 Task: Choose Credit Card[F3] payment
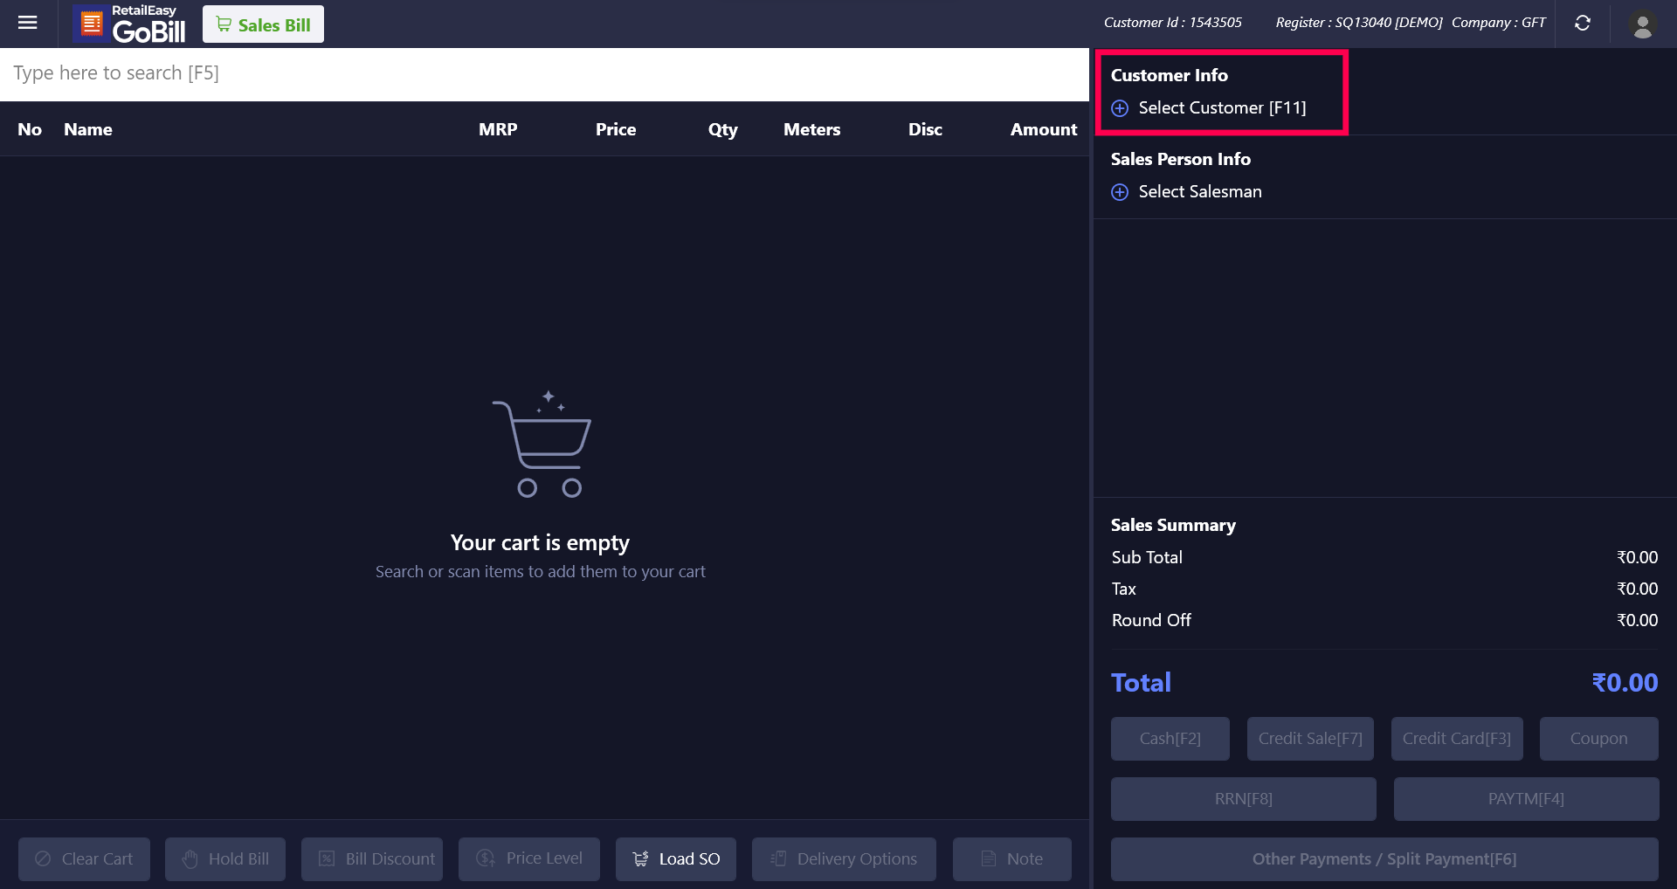(x=1457, y=739)
